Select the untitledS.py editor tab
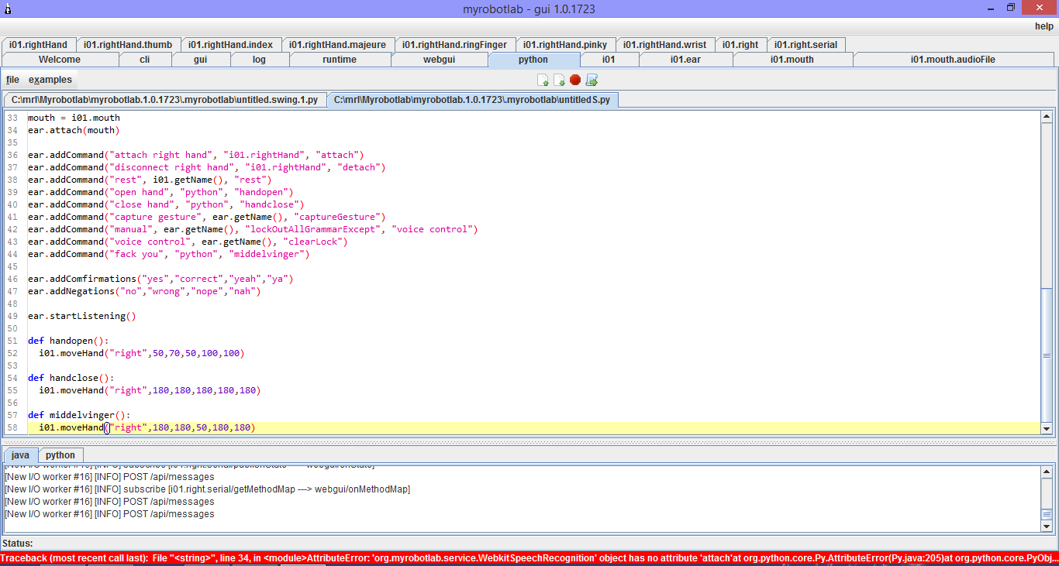This screenshot has width=1059, height=566. click(x=472, y=100)
